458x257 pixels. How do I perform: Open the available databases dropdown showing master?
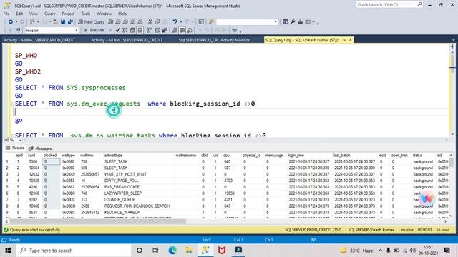(52, 30)
